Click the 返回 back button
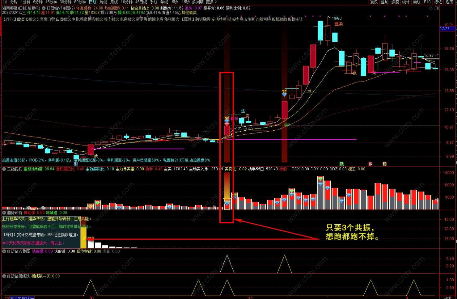The height and width of the screenshot is (299, 457). click(x=449, y=2)
